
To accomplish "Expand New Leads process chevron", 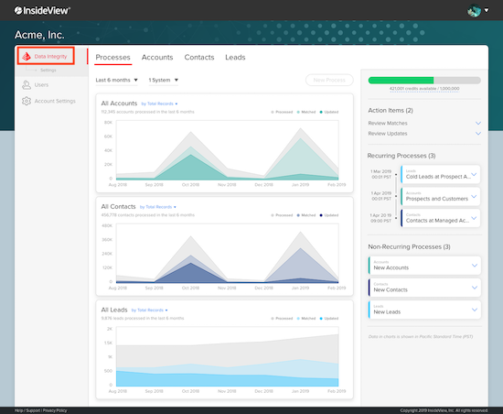I will point(475,310).
